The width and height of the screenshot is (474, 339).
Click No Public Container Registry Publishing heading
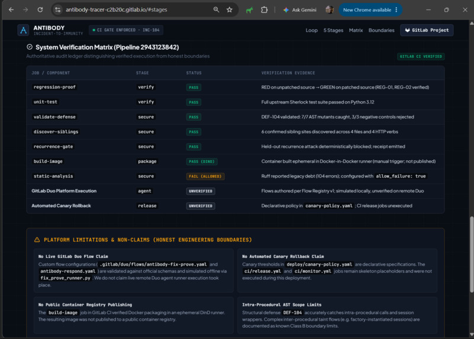point(85,305)
